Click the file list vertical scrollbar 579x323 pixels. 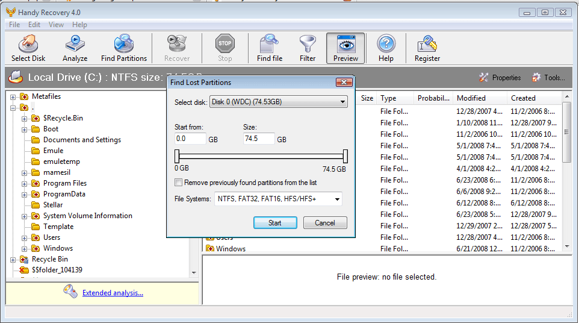[x=567, y=172]
